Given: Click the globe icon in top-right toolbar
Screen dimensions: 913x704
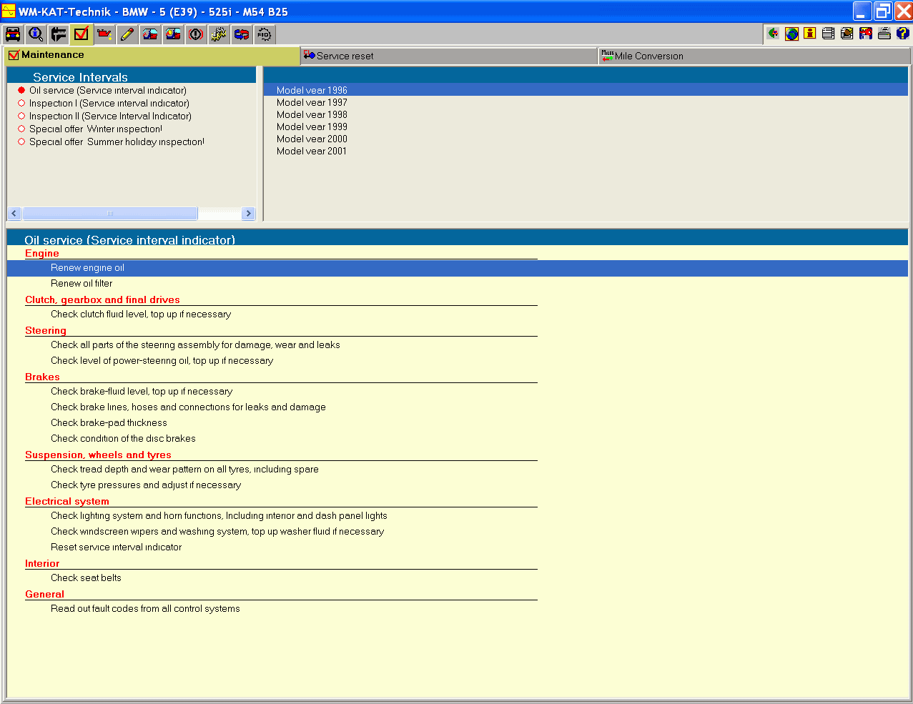Looking at the screenshot, I should (791, 33).
